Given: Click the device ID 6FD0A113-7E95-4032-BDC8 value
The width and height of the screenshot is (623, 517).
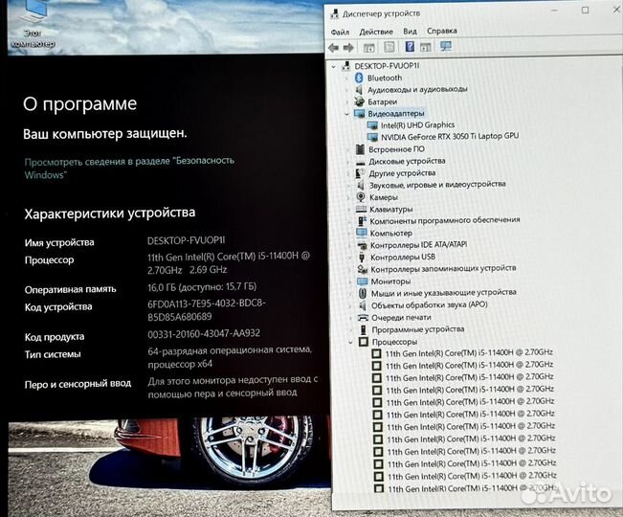Looking at the screenshot, I should (207, 310).
